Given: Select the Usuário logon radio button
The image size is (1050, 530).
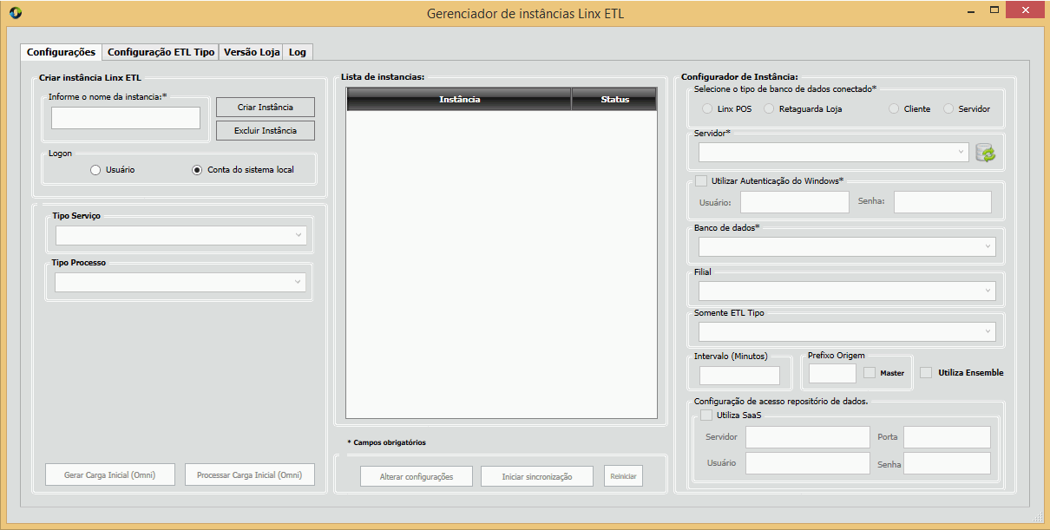Looking at the screenshot, I should click(x=95, y=170).
